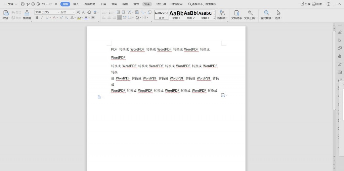
Task: Open the Select (选择) dropdown
Action: tap(278, 18)
